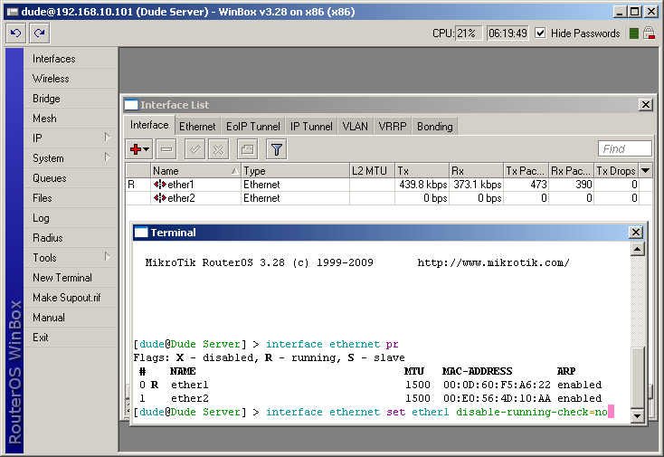The width and height of the screenshot is (664, 457).
Task: Sort by the Tx Drops column header
Action: pyautogui.click(x=616, y=171)
